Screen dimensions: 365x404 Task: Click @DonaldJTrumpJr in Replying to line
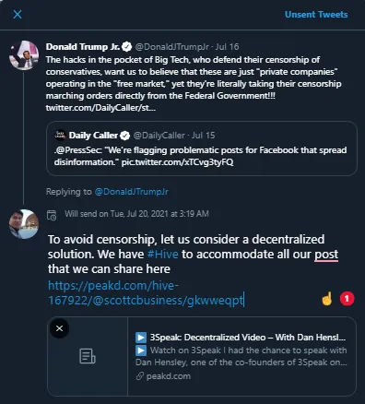tap(132, 192)
